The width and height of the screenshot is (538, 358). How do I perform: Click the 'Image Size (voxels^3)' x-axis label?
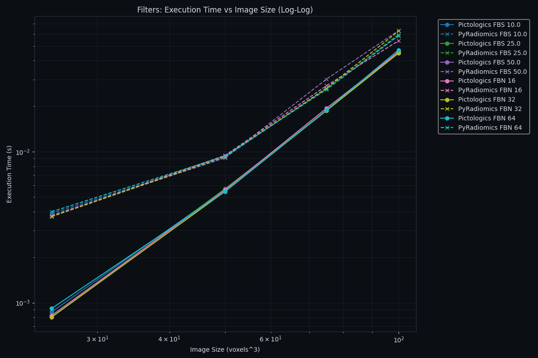pyautogui.click(x=225, y=349)
